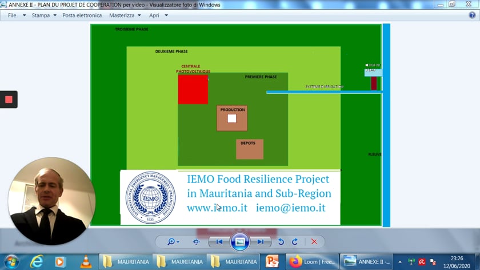Open the Apri menu
The image size is (480, 270).
154,15
